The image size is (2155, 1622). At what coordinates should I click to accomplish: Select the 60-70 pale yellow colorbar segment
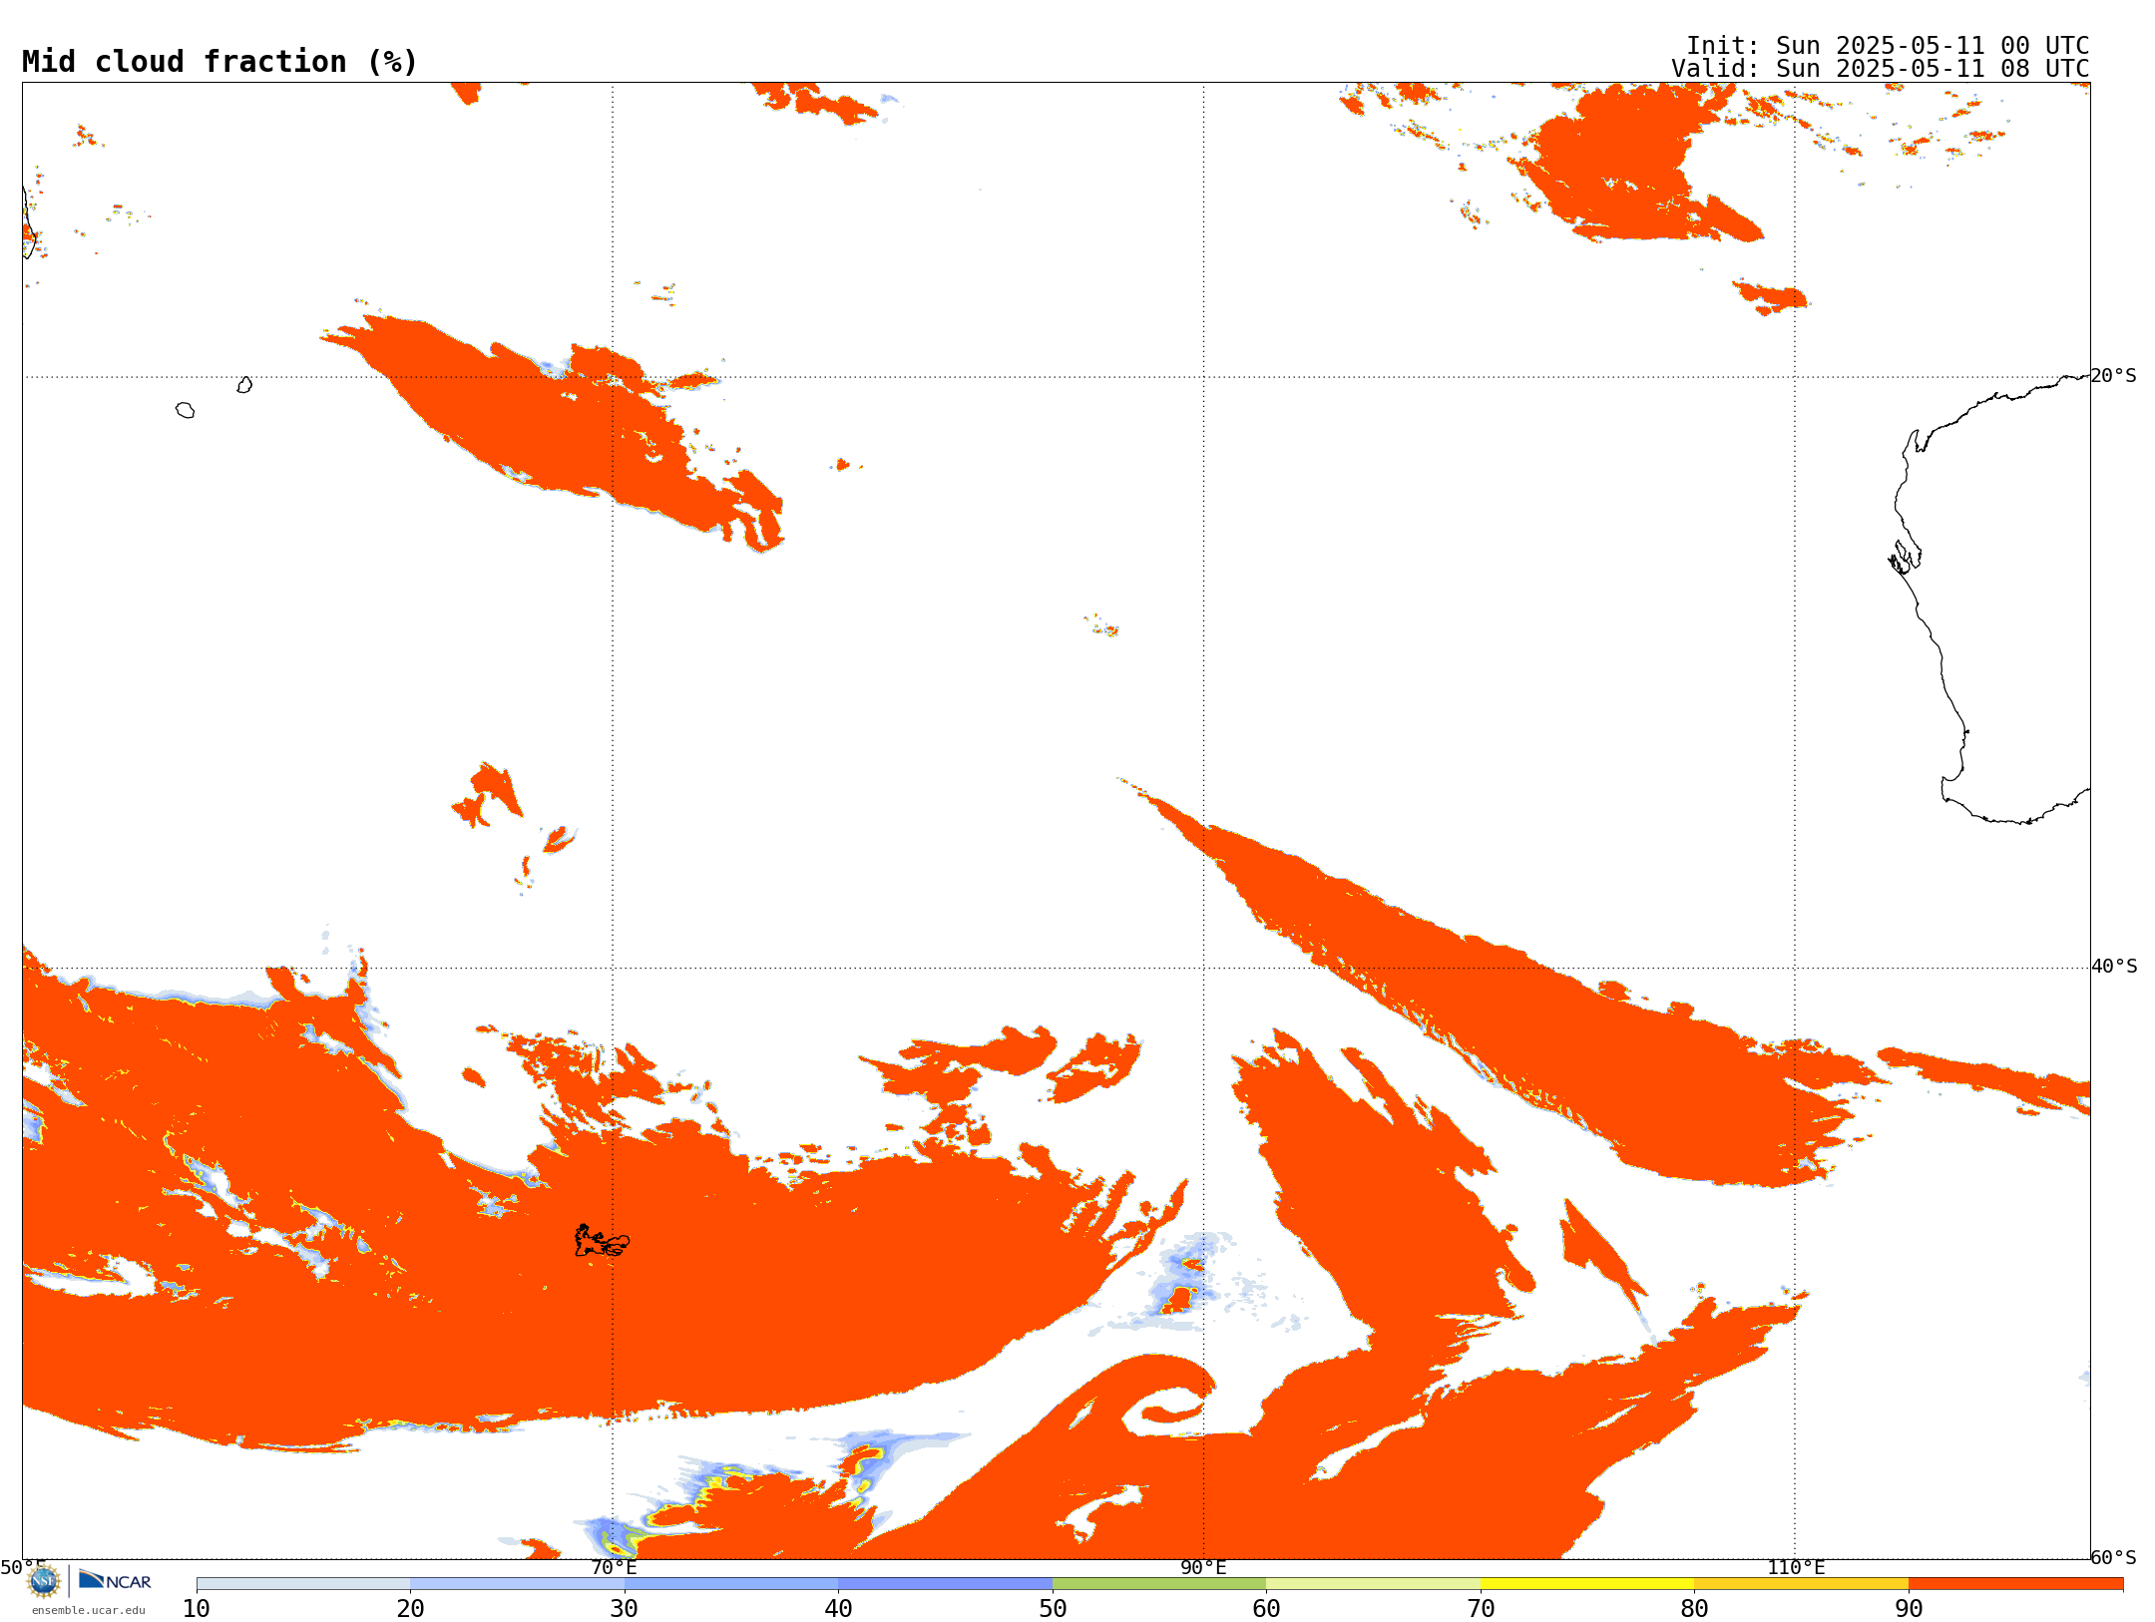click(x=1373, y=1584)
